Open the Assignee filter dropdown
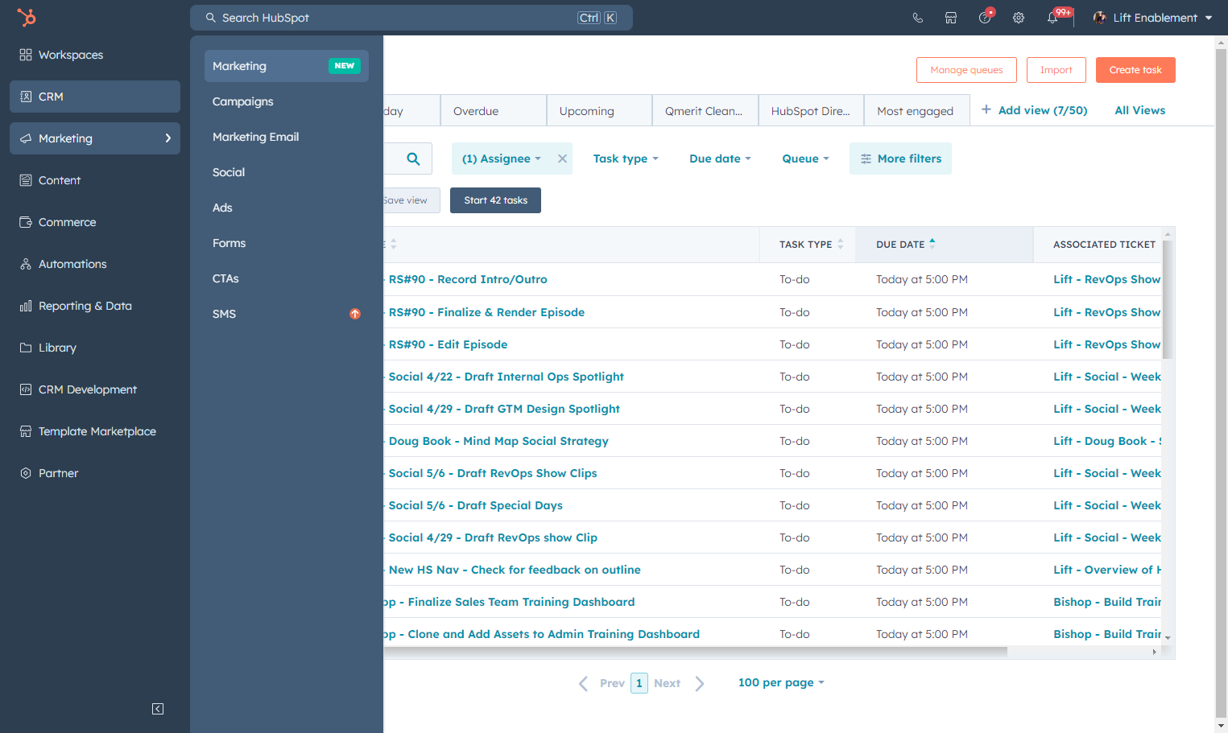The image size is (1228, 733). pos(502,159)
